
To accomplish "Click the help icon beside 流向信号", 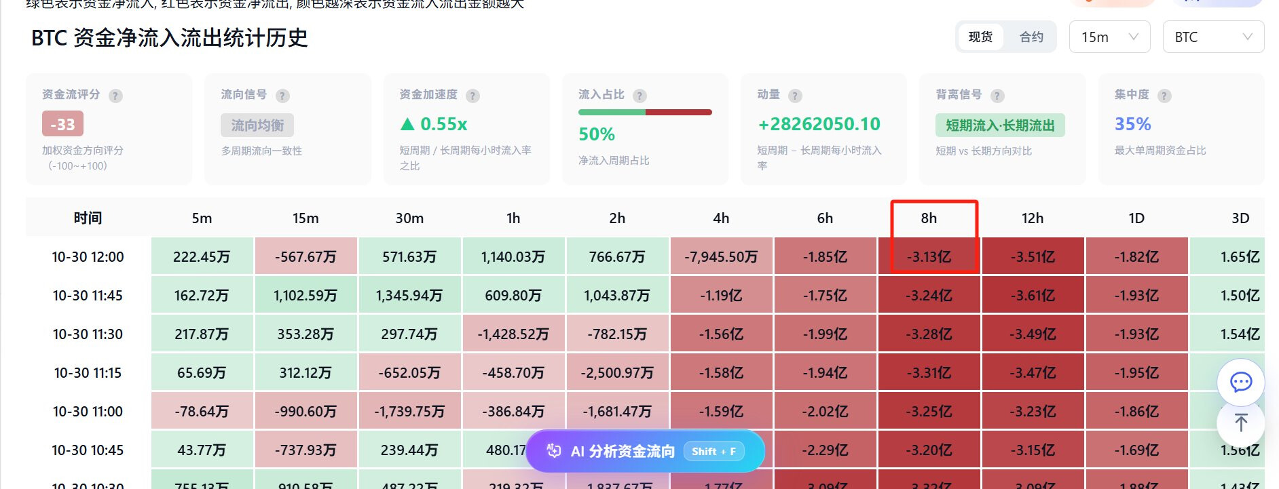I will click(283, 96).
